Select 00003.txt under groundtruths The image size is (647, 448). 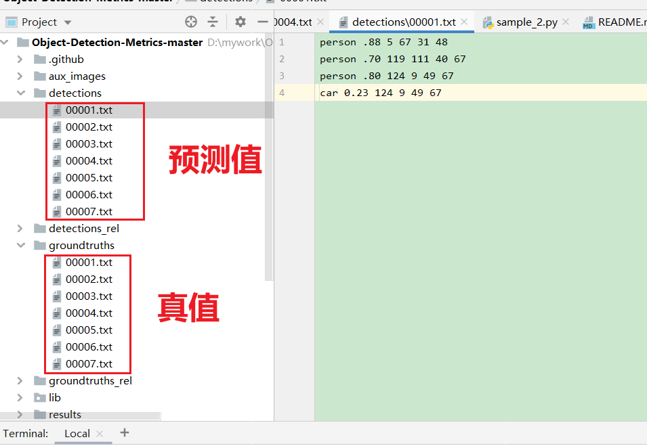pyautogui.click(x=89, y=296)
